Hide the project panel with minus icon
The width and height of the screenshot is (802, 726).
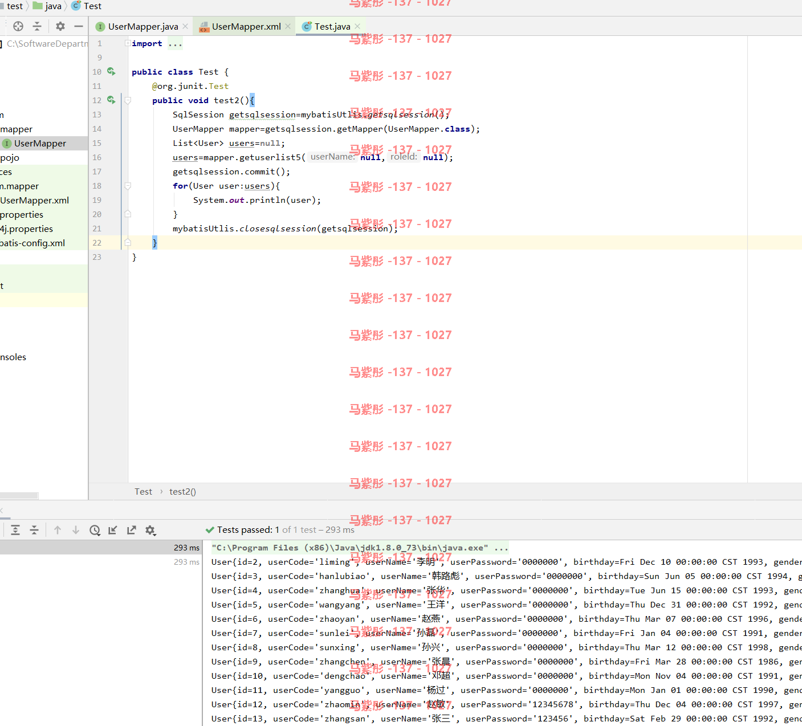click(79, 26)
